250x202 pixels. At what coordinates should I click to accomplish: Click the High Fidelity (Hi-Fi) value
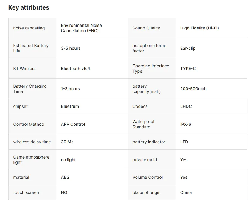pos(199,28)
